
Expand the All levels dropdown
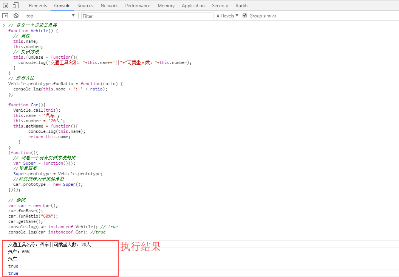click(x=227, y=16)
